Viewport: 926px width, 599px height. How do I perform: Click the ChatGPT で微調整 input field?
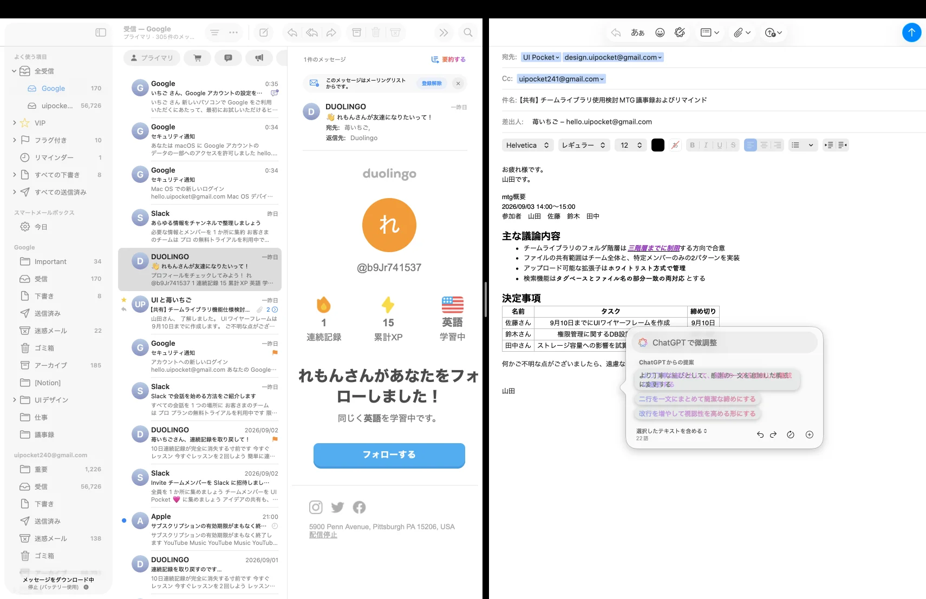[725, 343]
